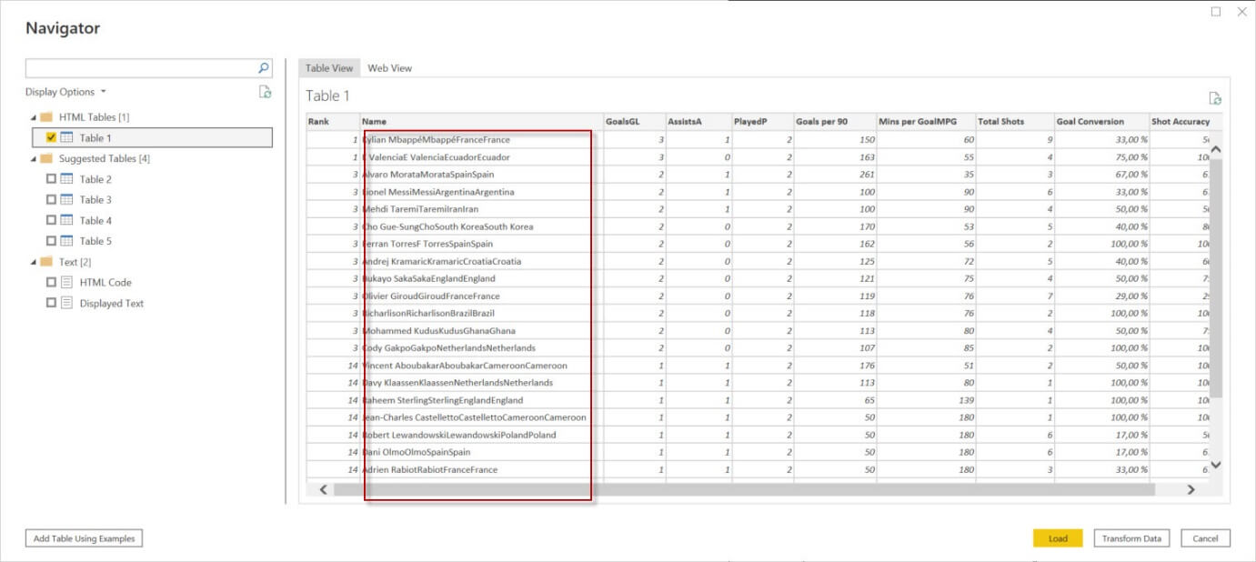Check the Displayed Text checkbox
1256x562 pixels.
coord(51,304)
